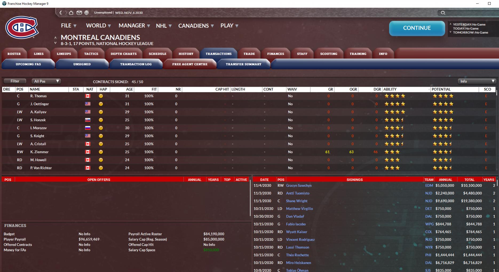
Task: Click the Salary Cap Space value $810,000
Action: tap(211, 250)
